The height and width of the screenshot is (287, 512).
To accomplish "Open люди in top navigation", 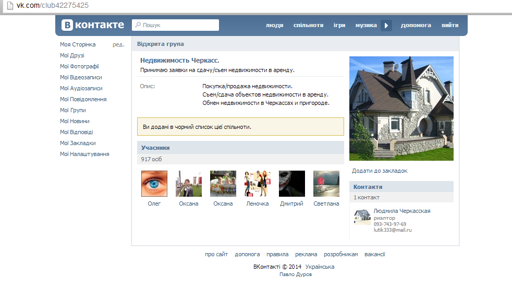I will [274, 25].
